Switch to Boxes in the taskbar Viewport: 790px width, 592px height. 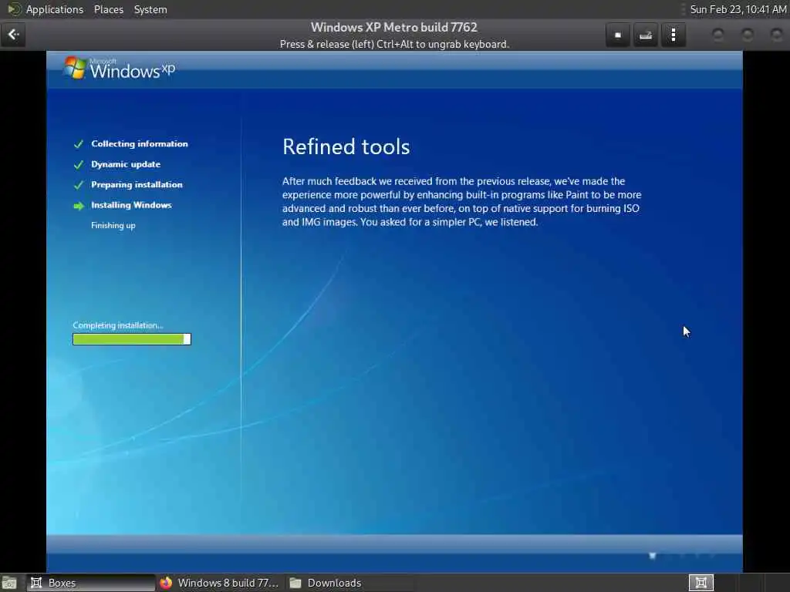pyautogui.click(x=91, y=583)
